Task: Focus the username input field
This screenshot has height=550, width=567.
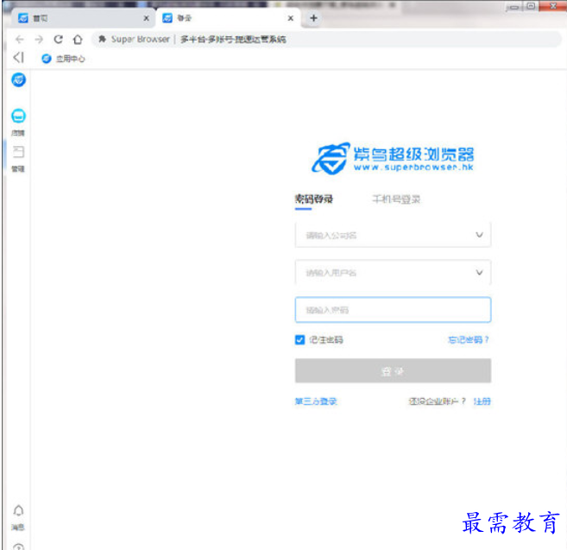Action: tap(393, 273)
